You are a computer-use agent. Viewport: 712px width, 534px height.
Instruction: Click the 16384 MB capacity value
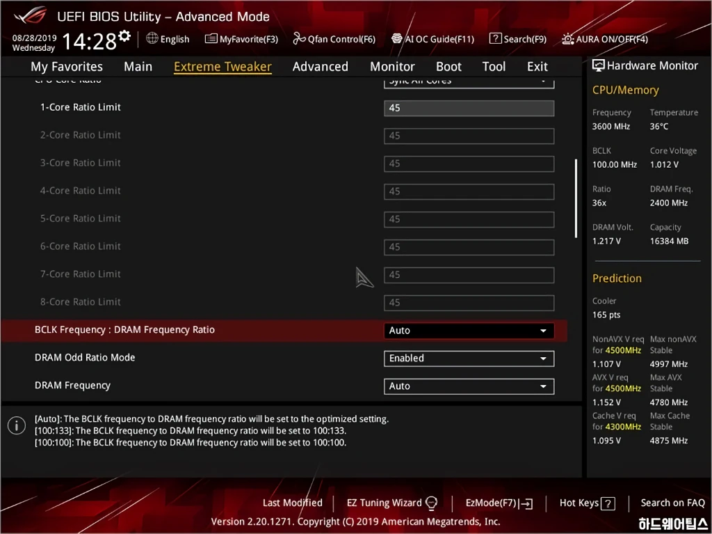point(670,241)
